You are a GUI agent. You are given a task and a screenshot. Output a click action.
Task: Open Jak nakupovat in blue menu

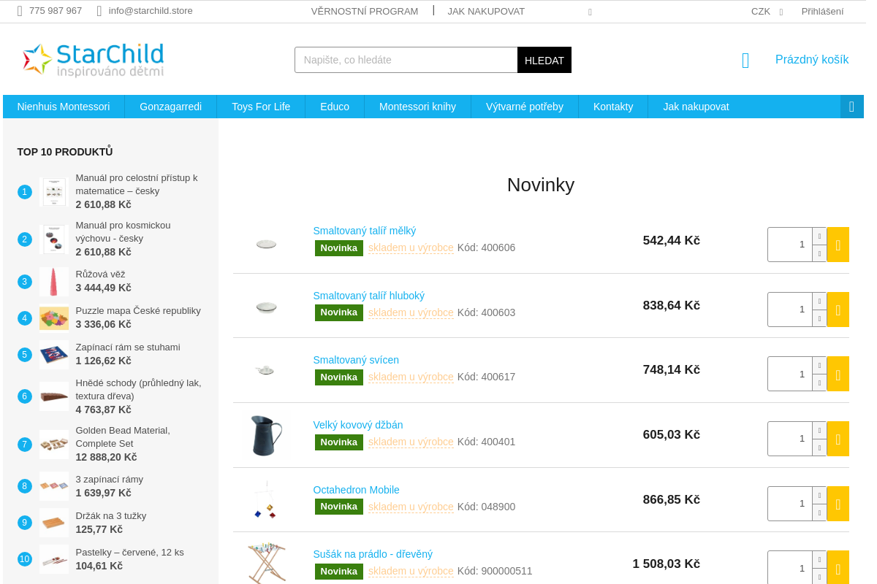(x=696, y=107)
